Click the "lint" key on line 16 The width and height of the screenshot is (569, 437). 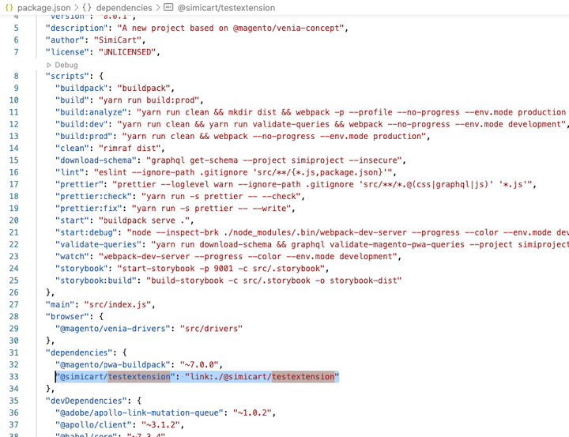click(x=70, y=171)
